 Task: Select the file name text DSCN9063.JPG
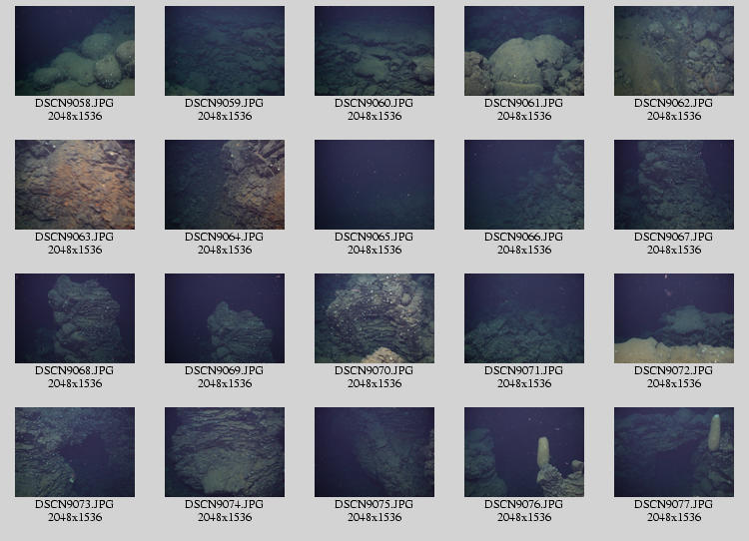[x=75, y=237]
